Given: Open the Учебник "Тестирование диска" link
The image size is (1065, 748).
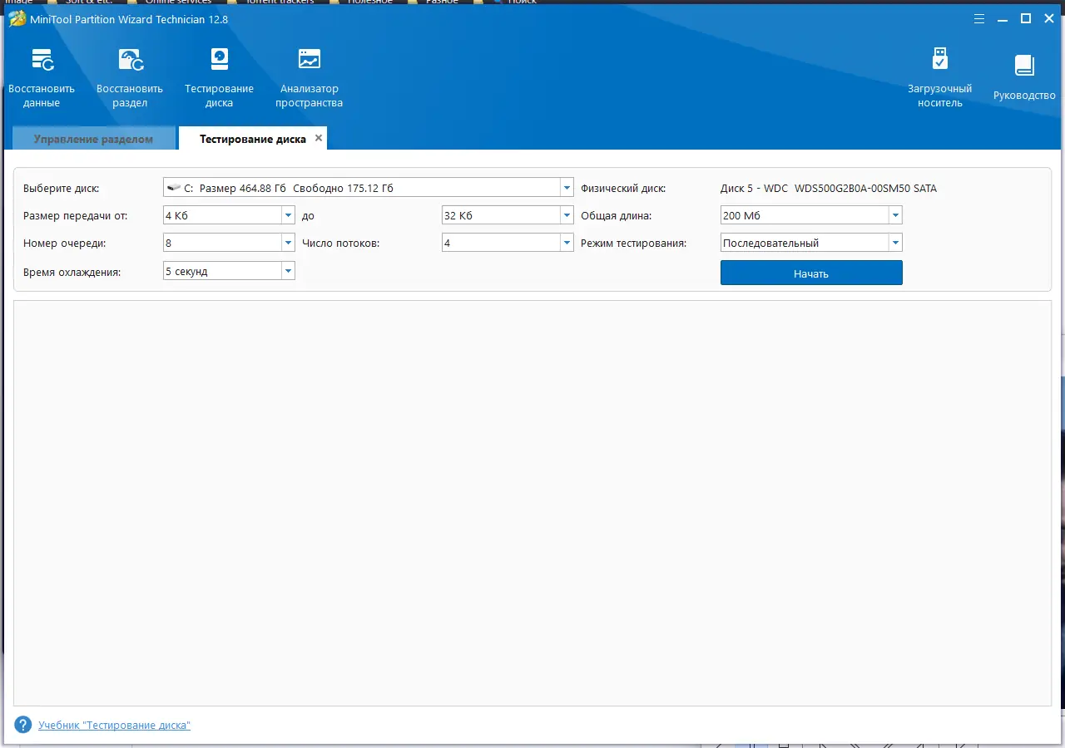Looking at the screenshot, I should click(115, 726).
